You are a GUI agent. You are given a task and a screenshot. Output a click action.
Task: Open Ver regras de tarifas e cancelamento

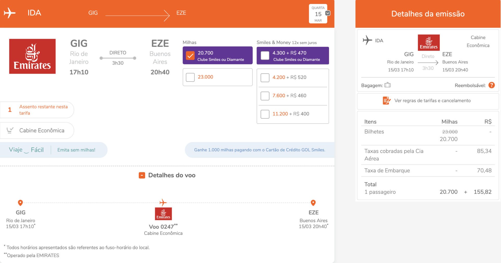click(432, 101)
